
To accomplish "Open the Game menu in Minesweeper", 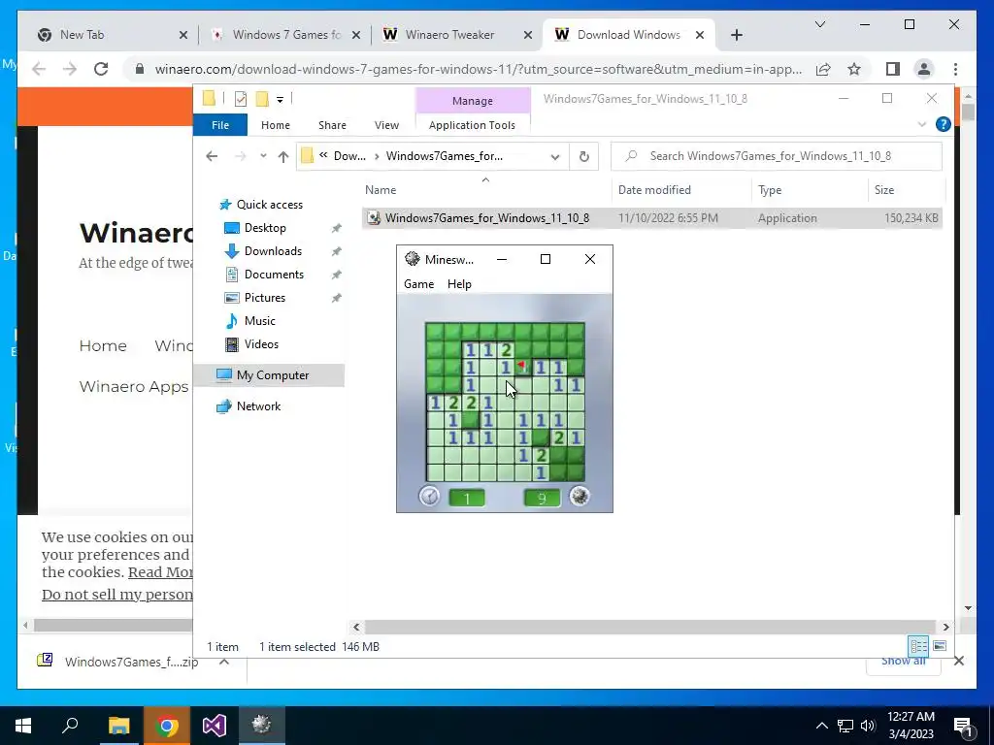I will coord(419,284).
